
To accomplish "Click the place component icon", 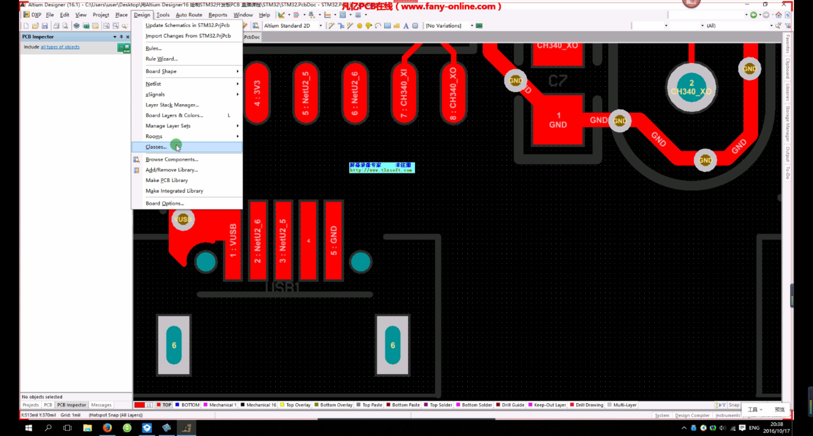I will click(x=415, y=26).
